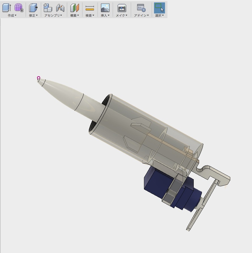This screenshot has width=252, height=253.
Task: Open the 検査 menu
Action: (x=90, y=15)
